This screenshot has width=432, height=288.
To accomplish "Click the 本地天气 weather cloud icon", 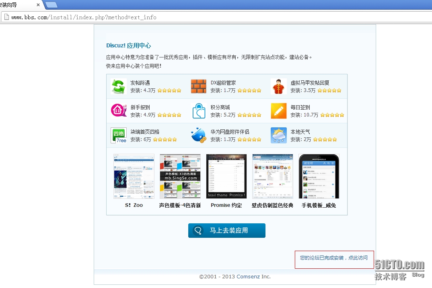I will (278, 135).
